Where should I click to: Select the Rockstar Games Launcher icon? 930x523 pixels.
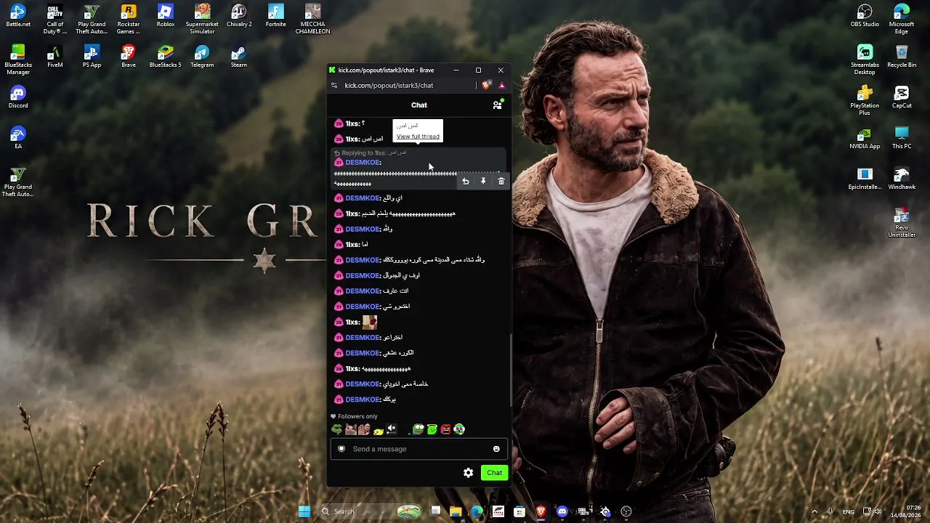coord(129,19)
